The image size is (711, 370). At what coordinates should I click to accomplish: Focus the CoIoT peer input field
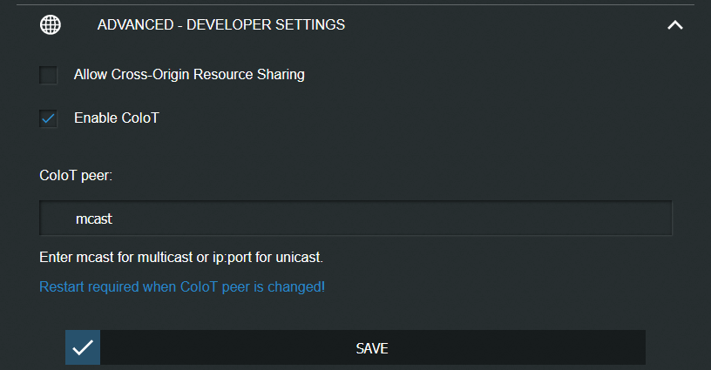pyautogui.click(x=355, y=219)
